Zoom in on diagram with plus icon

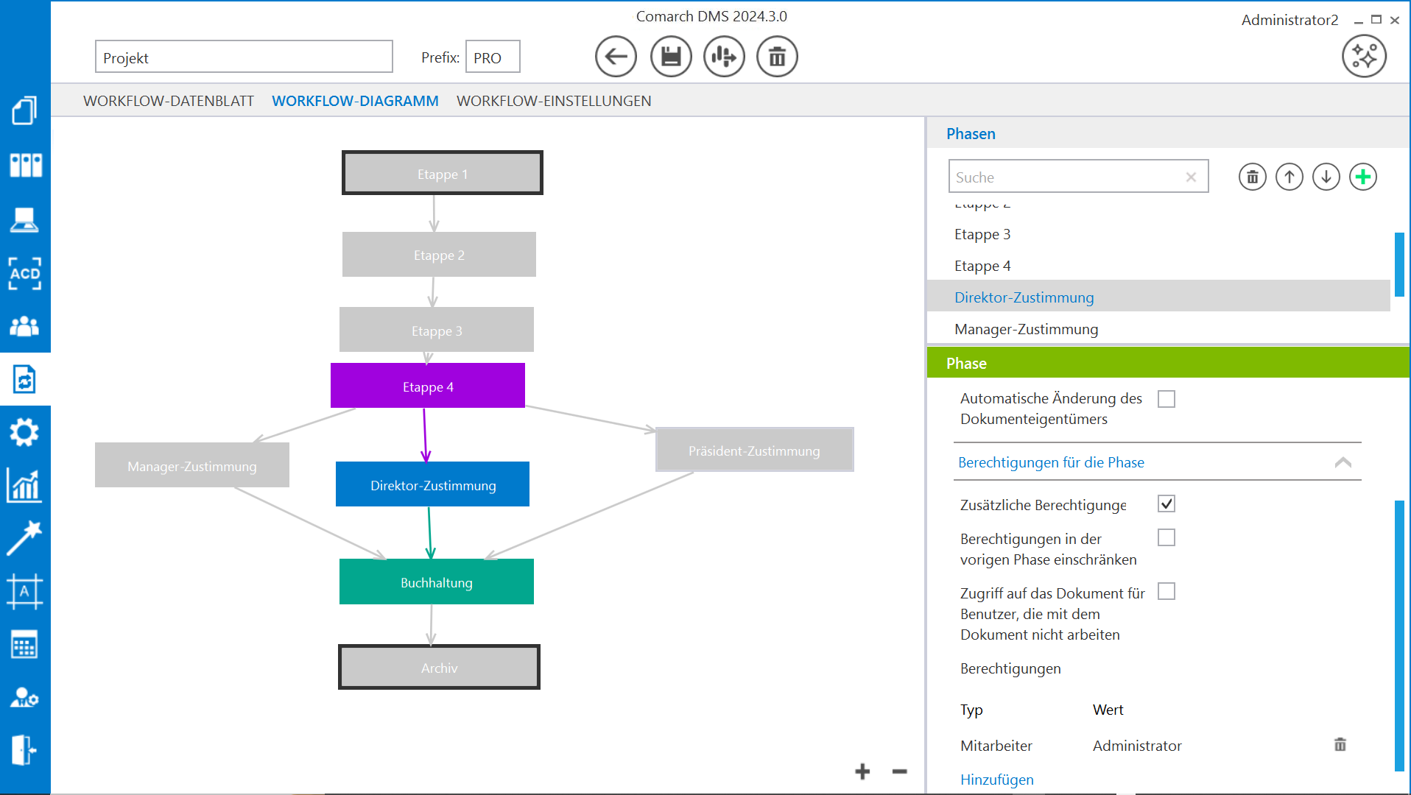point(862,771)
